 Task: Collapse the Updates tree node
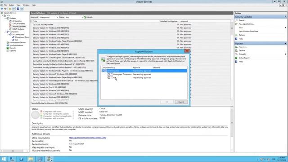point(5,18)
